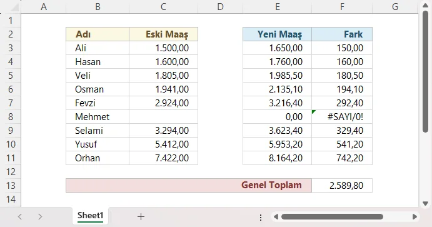Select the '2.135,10' cell
Image resolution: width=432 pixels, height=227 pixels.
tap(277, 89)
